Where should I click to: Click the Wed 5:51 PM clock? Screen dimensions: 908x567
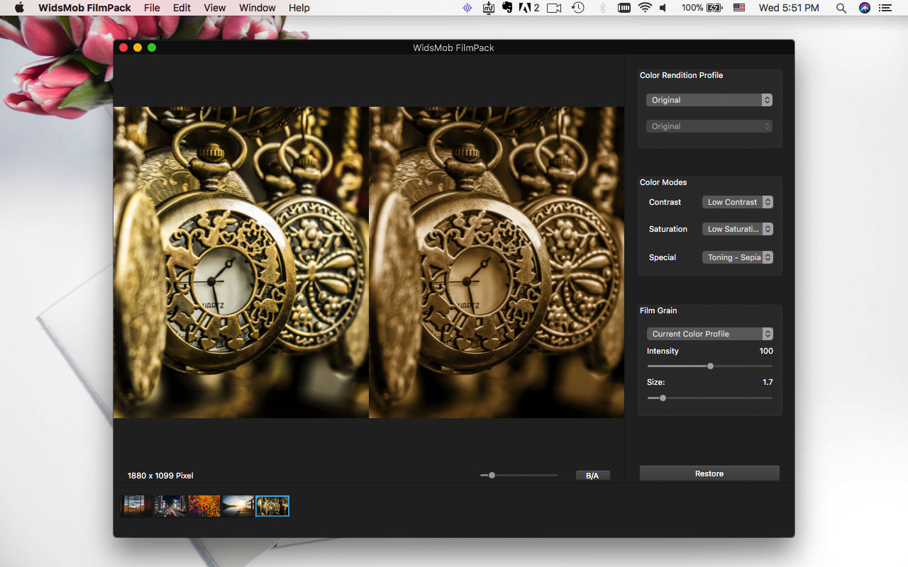point(789,8)
